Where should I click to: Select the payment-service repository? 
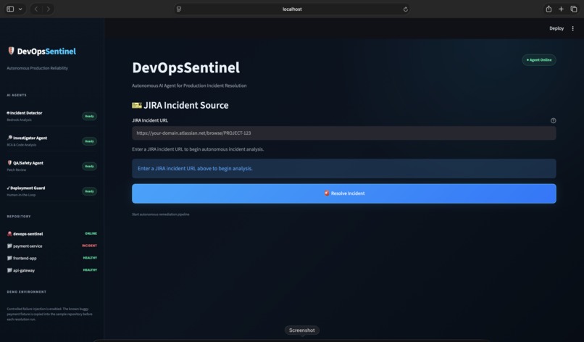coord(28,246)
